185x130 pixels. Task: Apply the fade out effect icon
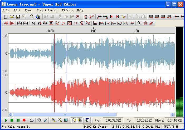pyautogui.click(x=12, y=23)
